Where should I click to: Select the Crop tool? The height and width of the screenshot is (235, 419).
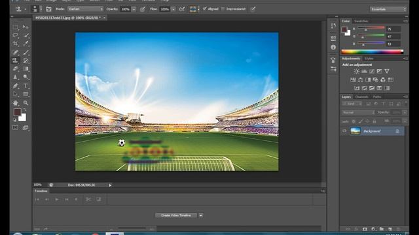(16, 43)
